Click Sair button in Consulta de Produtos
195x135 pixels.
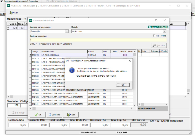coord(70,115)
